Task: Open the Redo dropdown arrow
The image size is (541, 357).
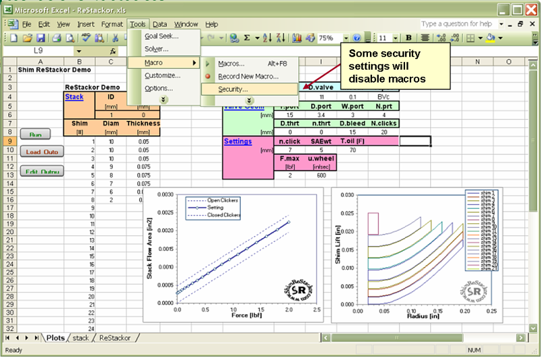Action: click(222, 38)
